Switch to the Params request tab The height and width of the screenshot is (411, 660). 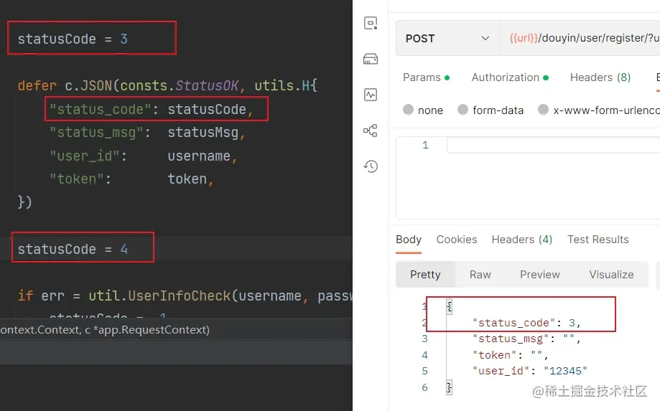click(426, 77)
